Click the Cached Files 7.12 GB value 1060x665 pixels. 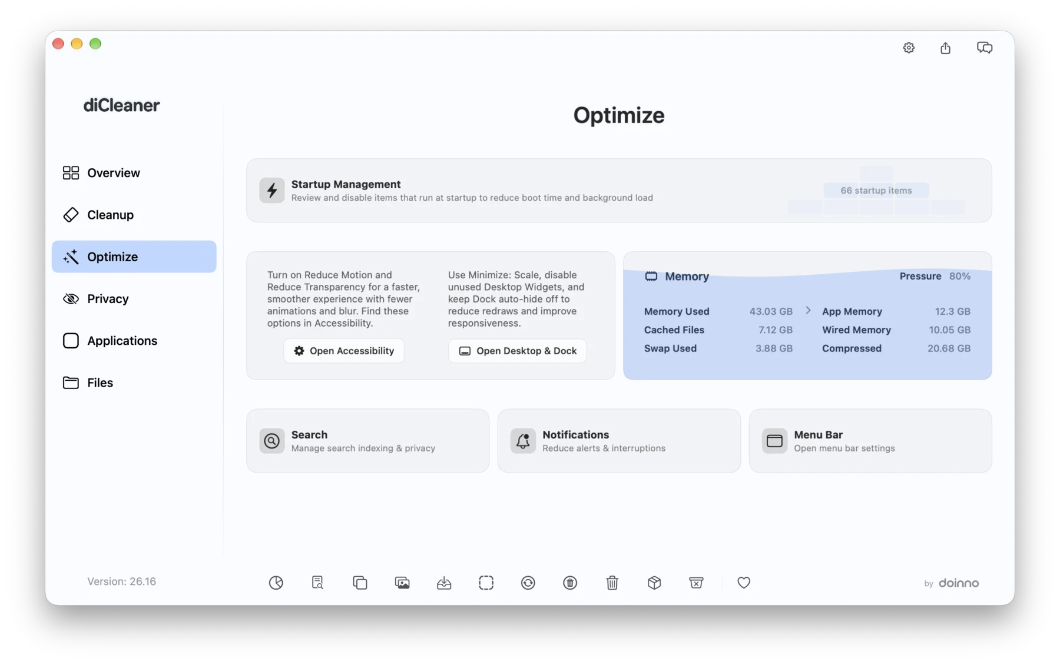click(x=776, y=330)
